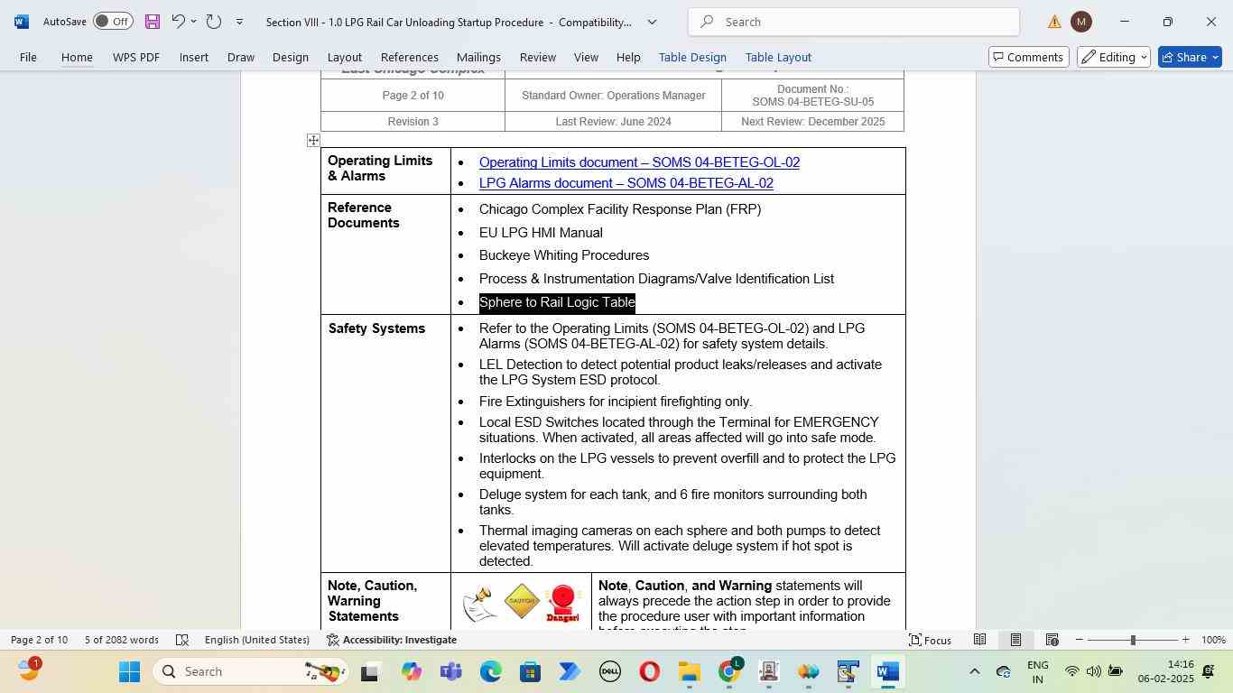The image size is (1233, 693).
Task: Click the English (United States) language indicator
Action: click(x=257, y=640)
